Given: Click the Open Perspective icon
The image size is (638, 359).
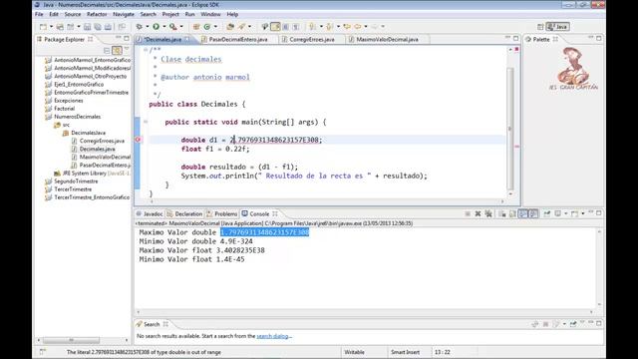Looking at the screenshot, I should click(540, 27).
